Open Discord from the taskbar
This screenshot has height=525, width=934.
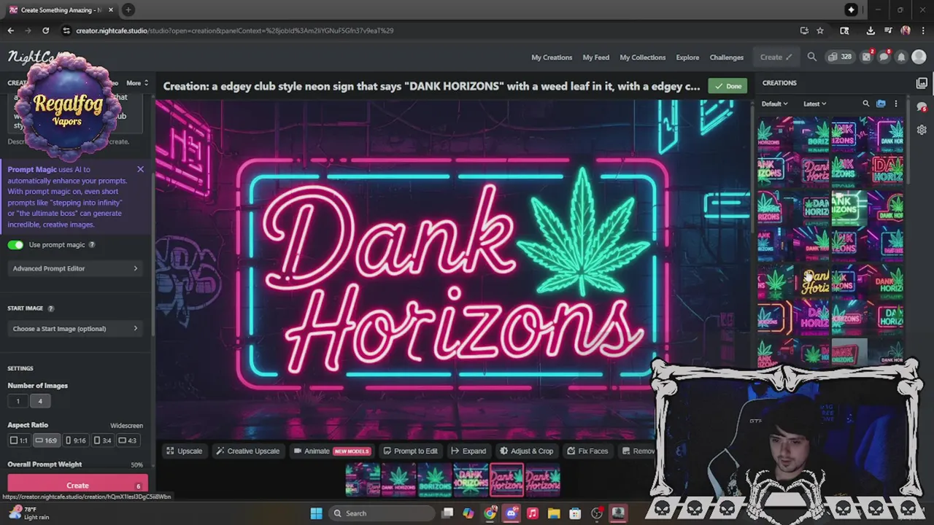tap(512, 513)
